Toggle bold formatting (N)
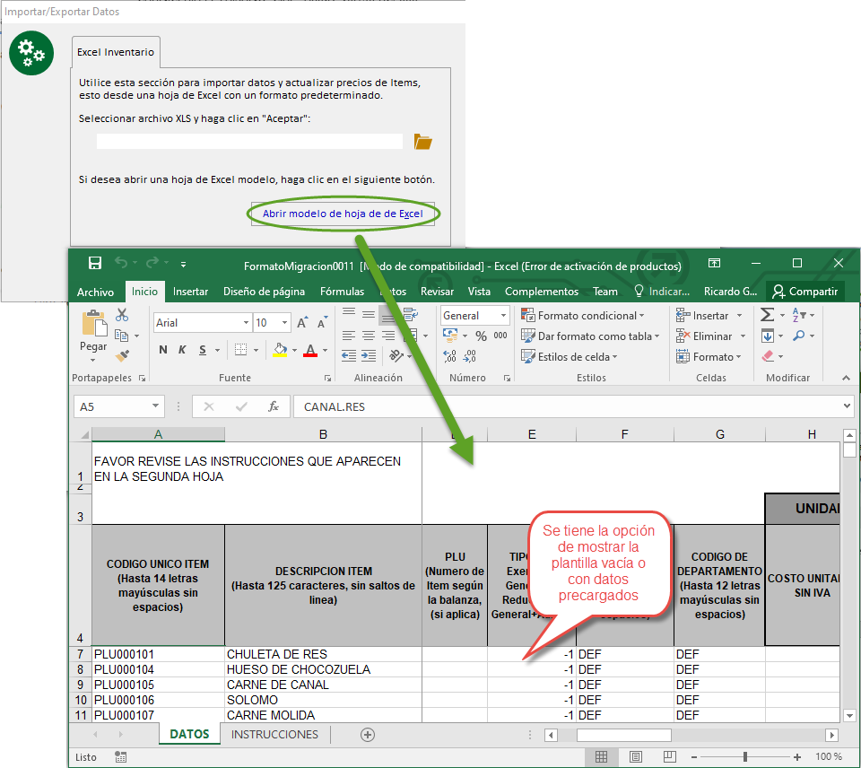 [163, 350]
